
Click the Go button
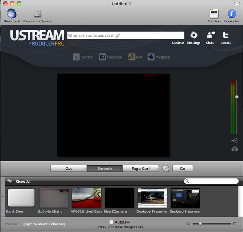(x=183, y=169)
